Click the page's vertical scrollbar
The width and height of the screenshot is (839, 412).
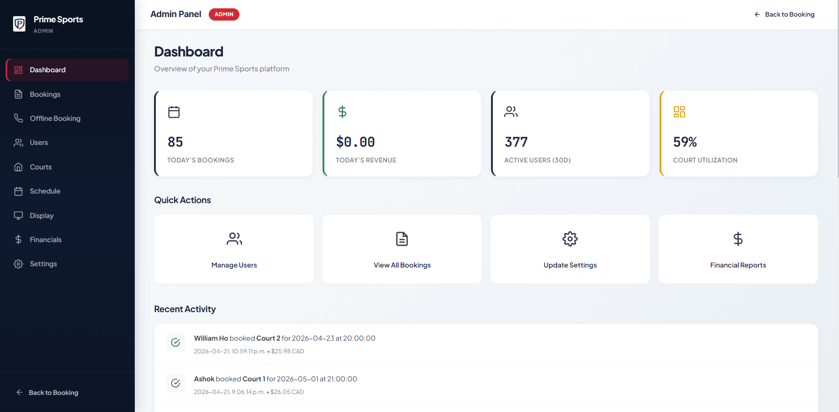coord(837,89)
